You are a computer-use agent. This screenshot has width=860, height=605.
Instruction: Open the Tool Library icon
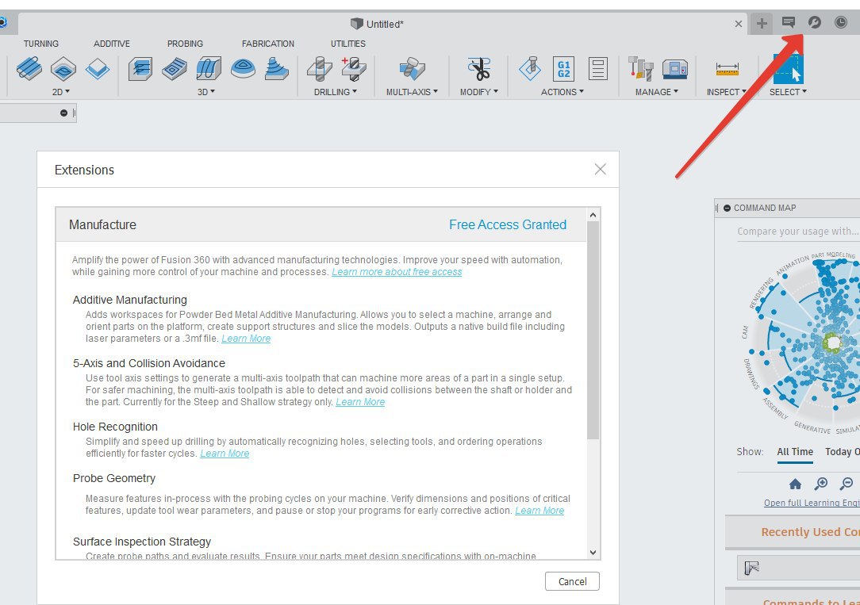tap(640, 69)
